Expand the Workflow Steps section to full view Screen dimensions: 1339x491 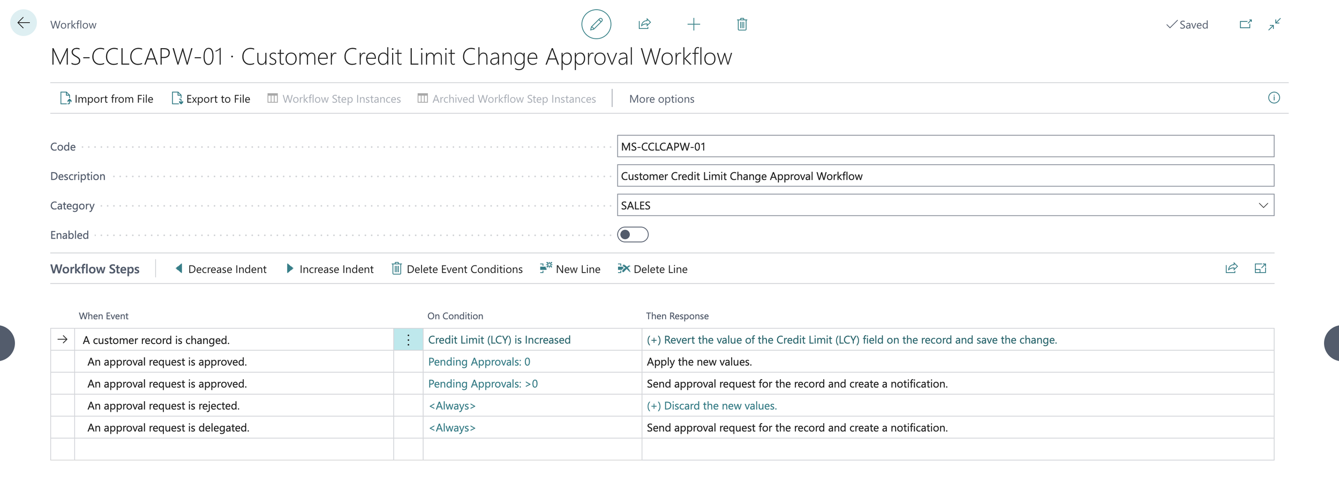click(x=1260, y=268)
